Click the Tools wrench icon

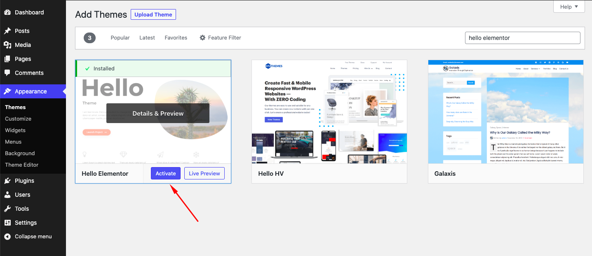[7, 209]
